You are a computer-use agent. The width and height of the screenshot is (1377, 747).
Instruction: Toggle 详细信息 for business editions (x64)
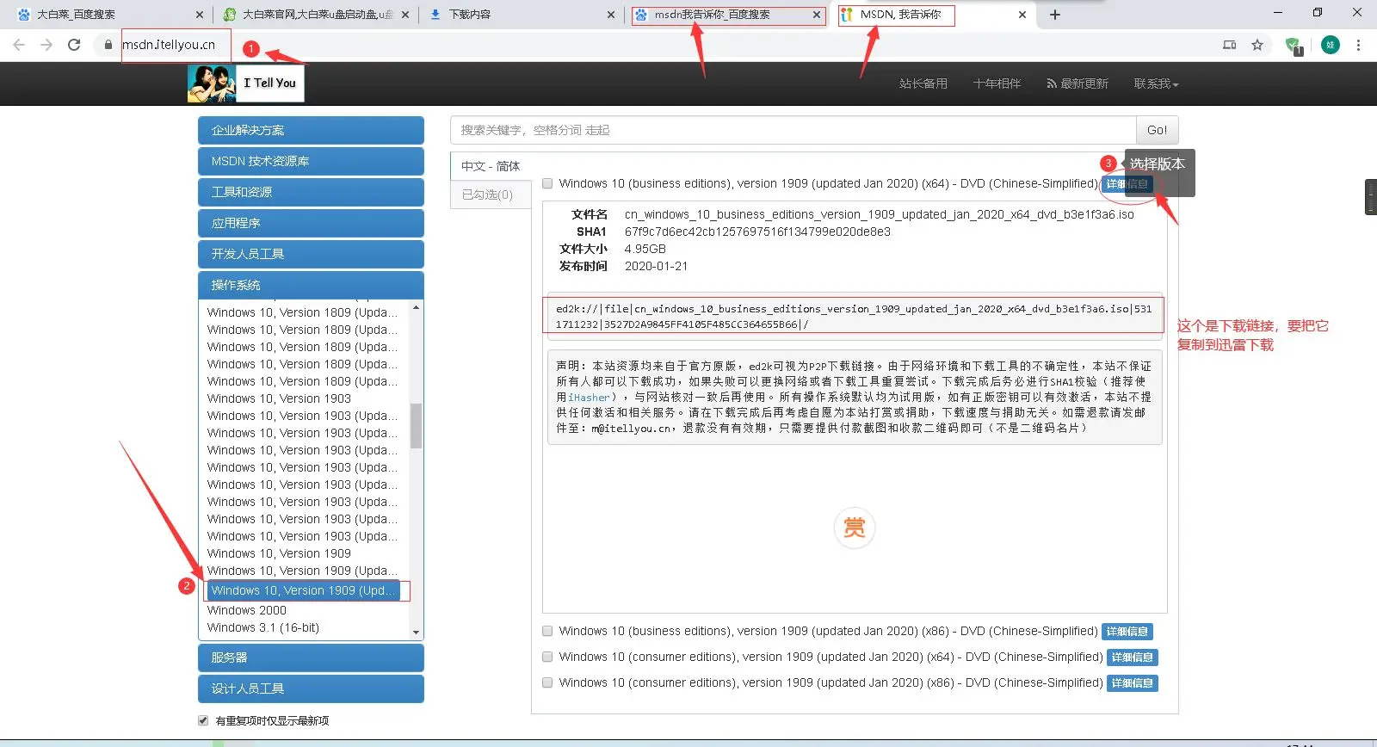pyautogui.click(x=1127, y=184)
